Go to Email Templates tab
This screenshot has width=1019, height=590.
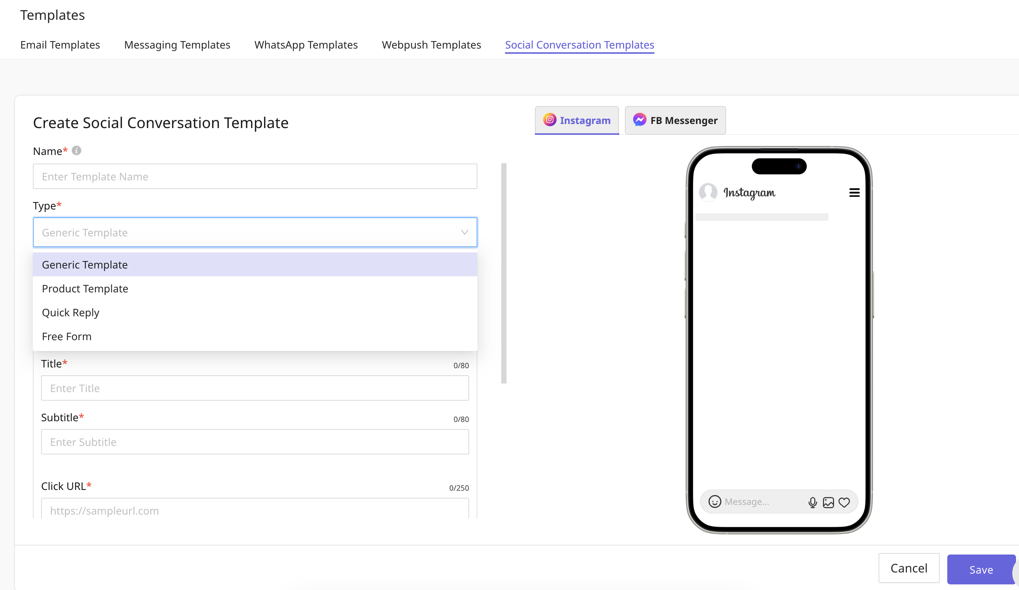coord(60,45)
